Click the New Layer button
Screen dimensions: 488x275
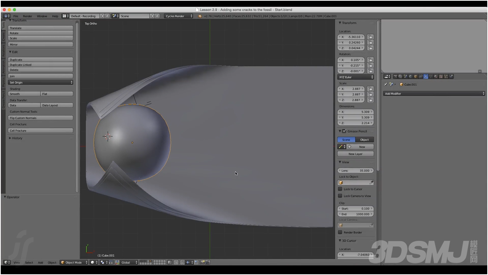356,154
